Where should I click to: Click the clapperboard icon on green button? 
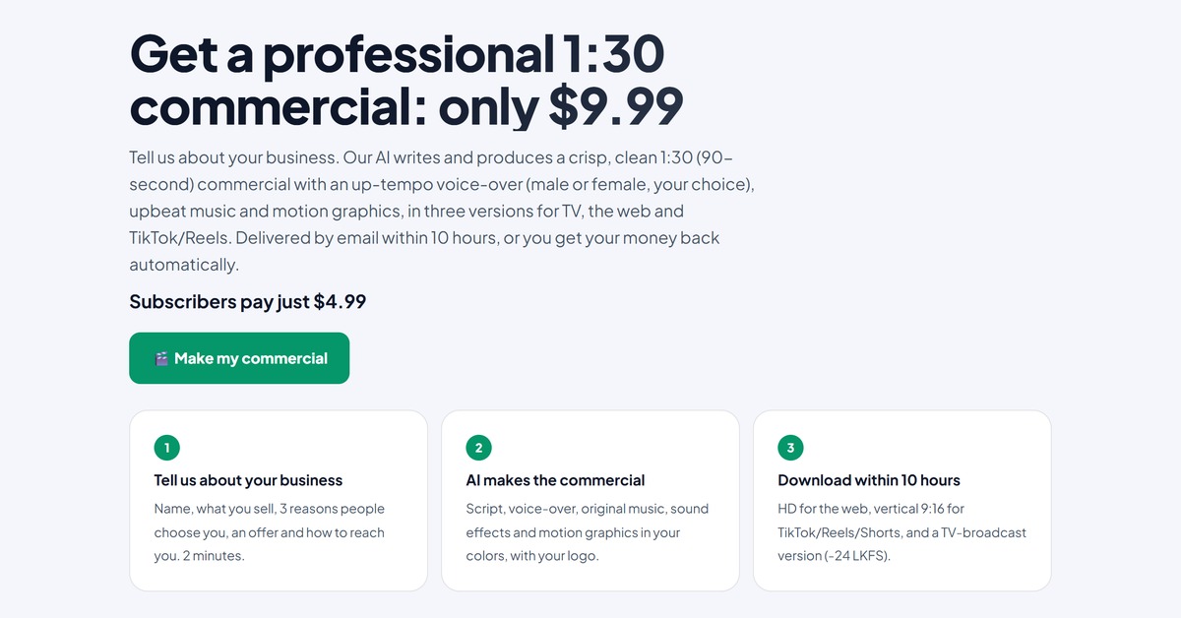[x=161, y=359]
